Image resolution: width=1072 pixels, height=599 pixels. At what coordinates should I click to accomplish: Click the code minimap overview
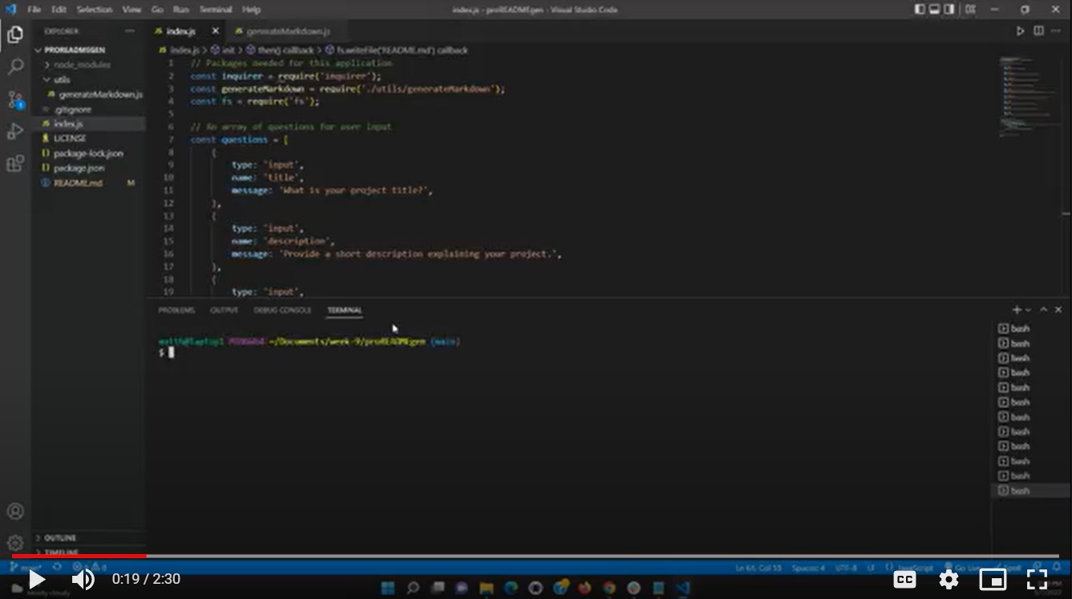coord(1029,96)
